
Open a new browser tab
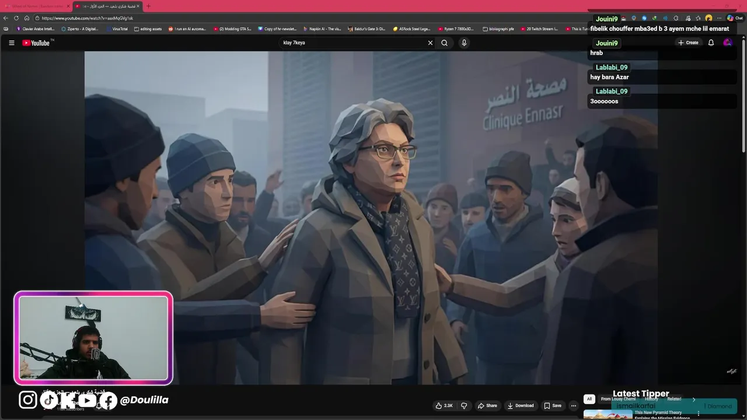[x=148, y=6]
